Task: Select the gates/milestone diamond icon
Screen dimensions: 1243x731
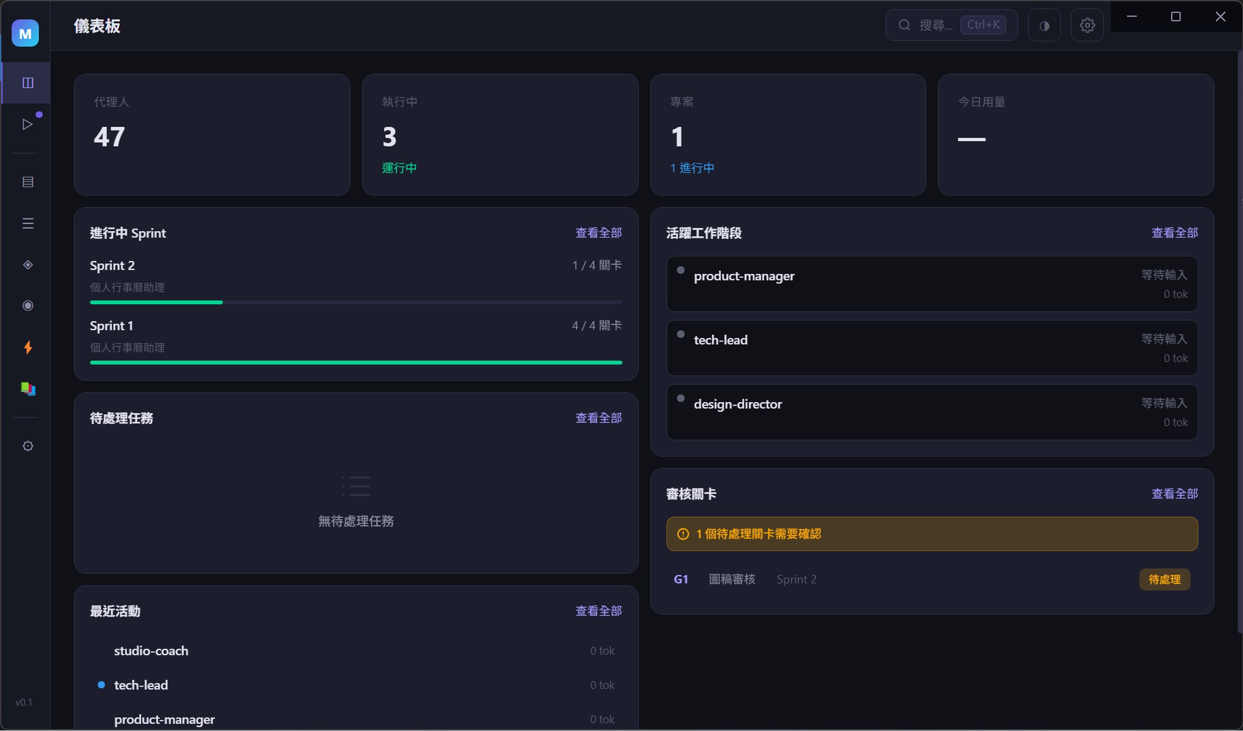Action: click(28, 265)
